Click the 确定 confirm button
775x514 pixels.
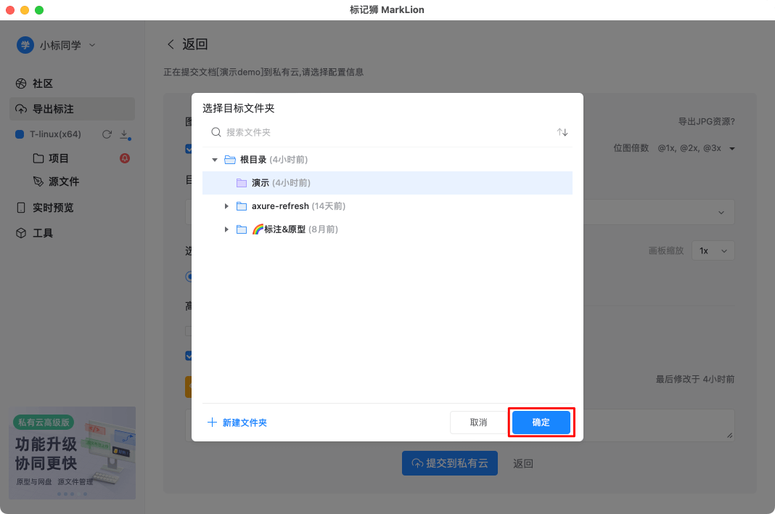point(541,423)
